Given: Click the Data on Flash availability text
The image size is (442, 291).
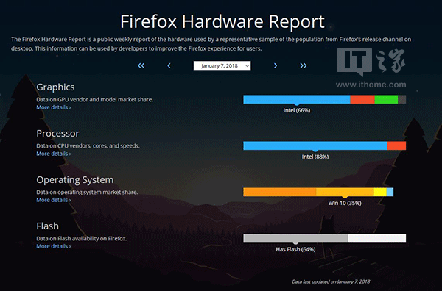Looking at the screenshot, I should pos(82,238).
